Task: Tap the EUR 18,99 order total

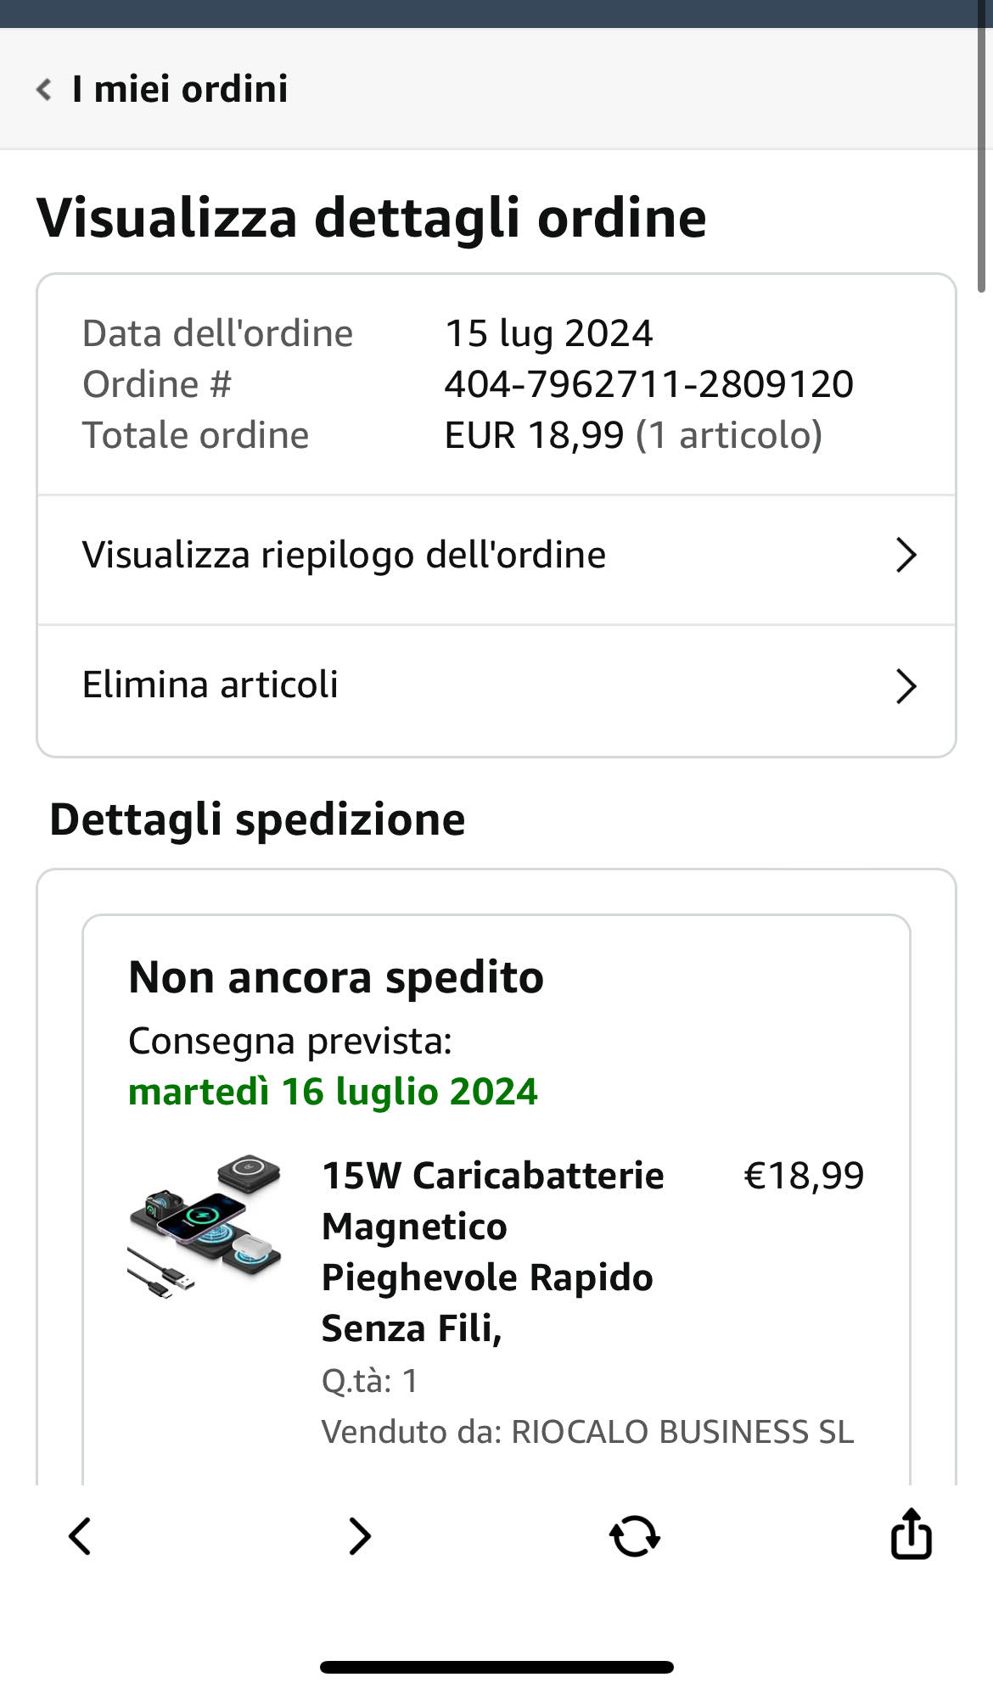Action: tap(535, 435)
